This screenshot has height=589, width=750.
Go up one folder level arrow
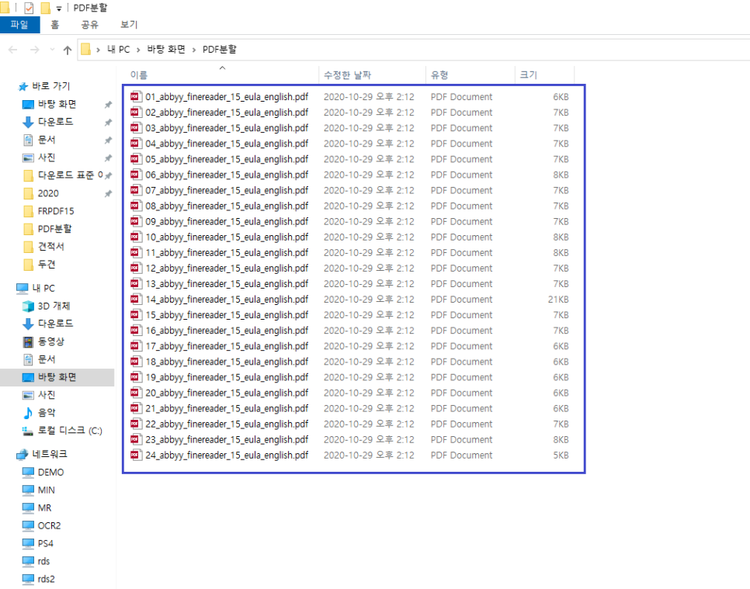(68, 50)
